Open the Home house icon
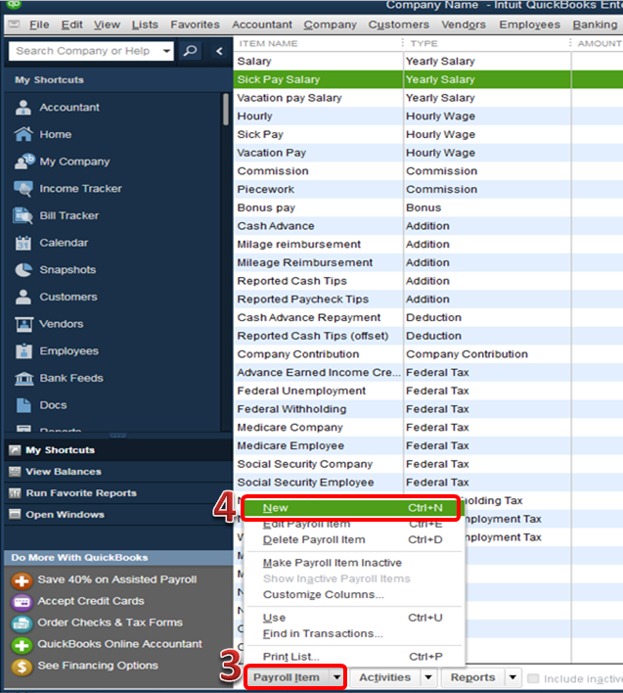623x693 pixels. (23, 134)
